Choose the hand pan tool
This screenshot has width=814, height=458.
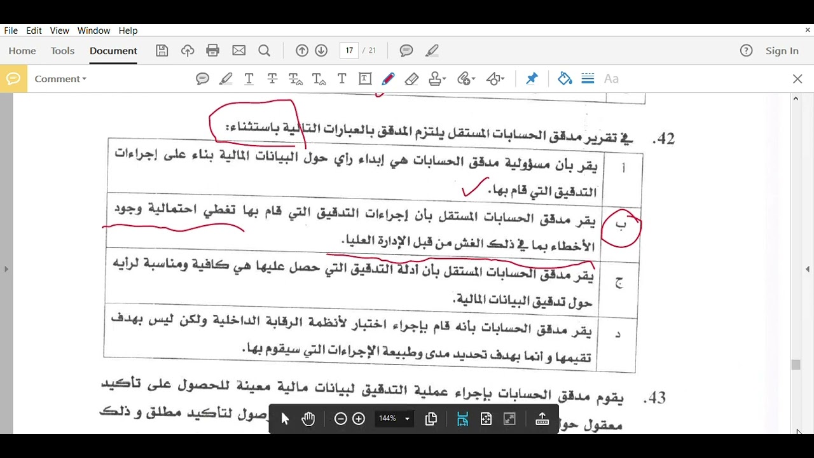click(308, 419)
